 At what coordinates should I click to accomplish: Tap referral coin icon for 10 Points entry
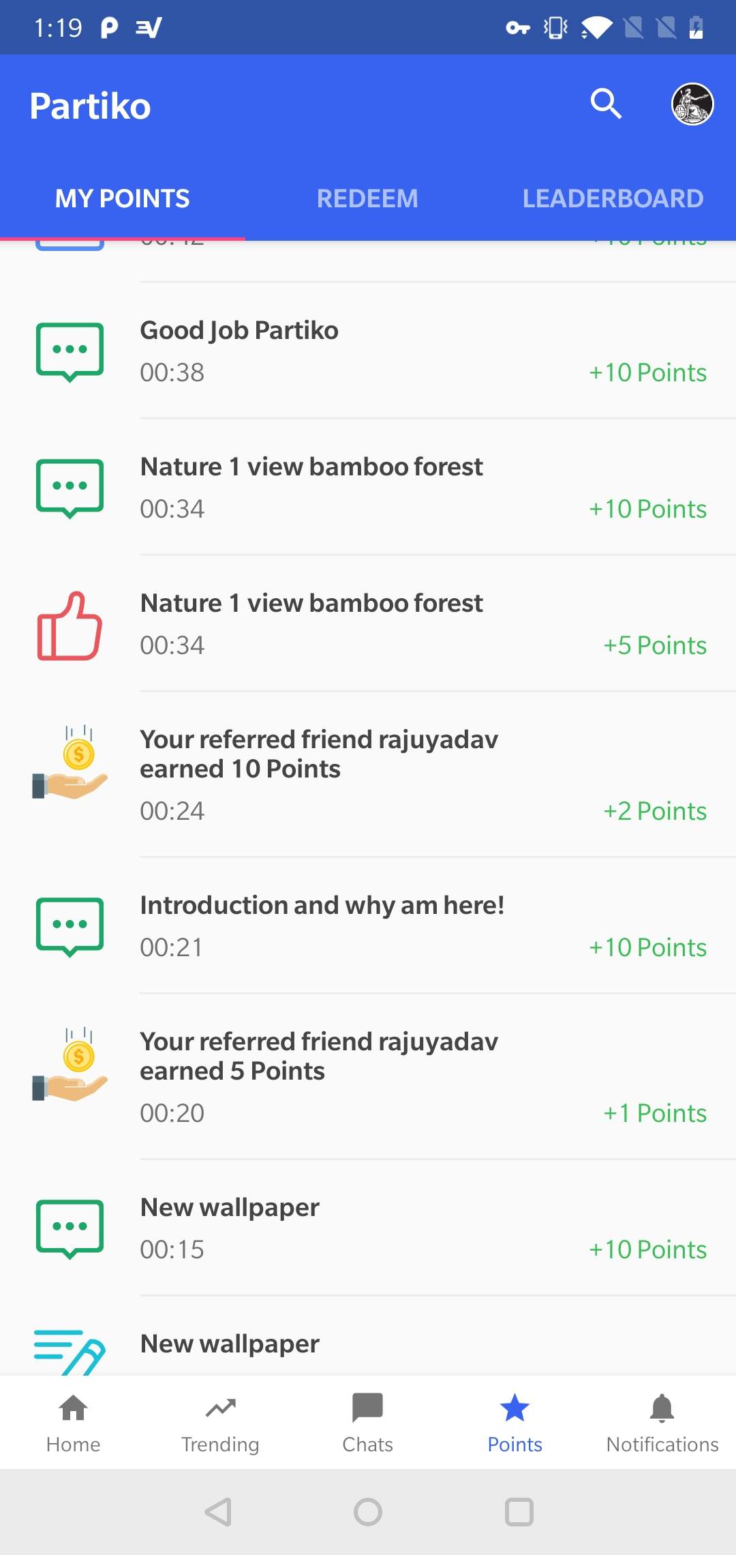pyautogui.click(x=70, y=763)
